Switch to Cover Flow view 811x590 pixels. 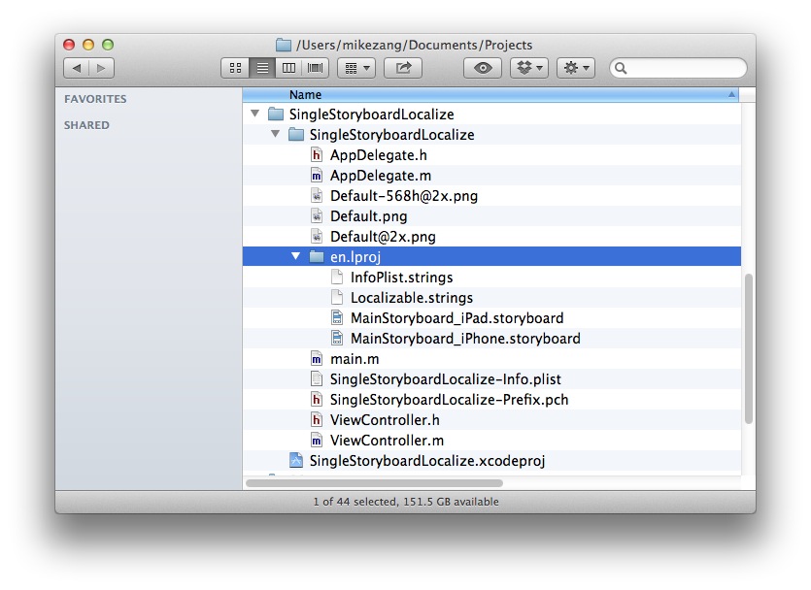(316, 68)
